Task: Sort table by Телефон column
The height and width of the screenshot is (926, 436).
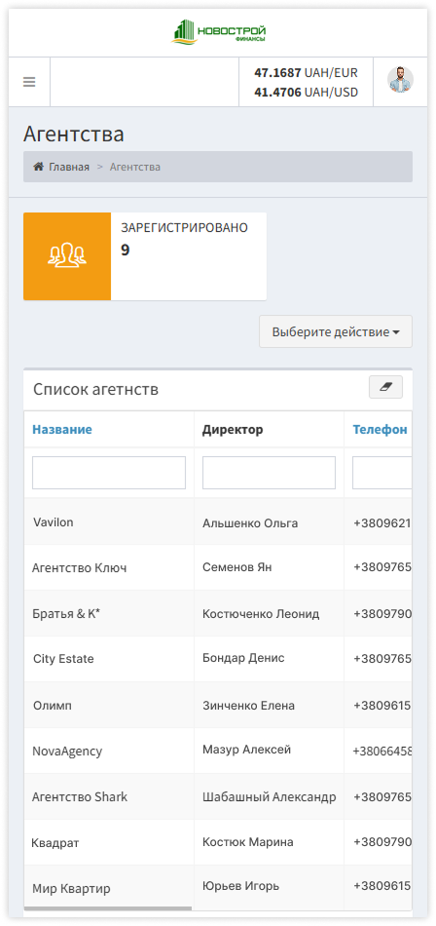Action: (x=380, y=429)
